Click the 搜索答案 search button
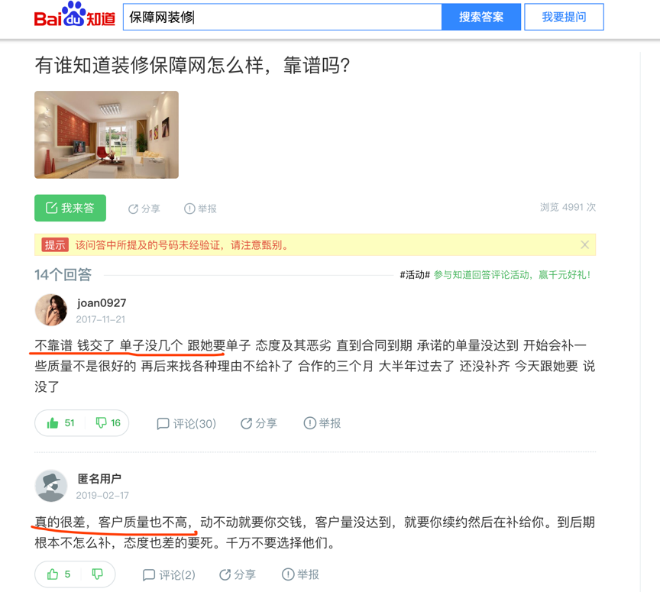This screenshot has width=660, height=592. pos(481,17)
